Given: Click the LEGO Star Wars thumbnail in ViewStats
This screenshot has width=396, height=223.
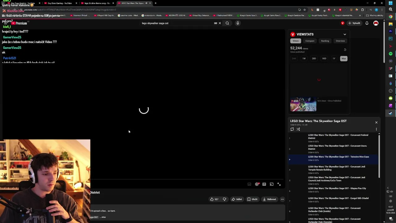Looking at the screenshot, I should click(x=303, y=104).
